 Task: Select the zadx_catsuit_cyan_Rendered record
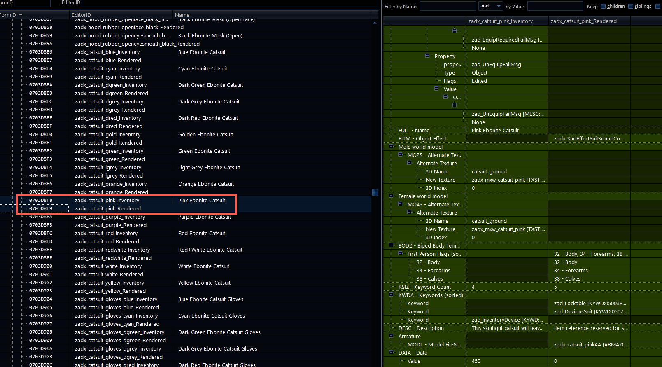coord(185,77)
